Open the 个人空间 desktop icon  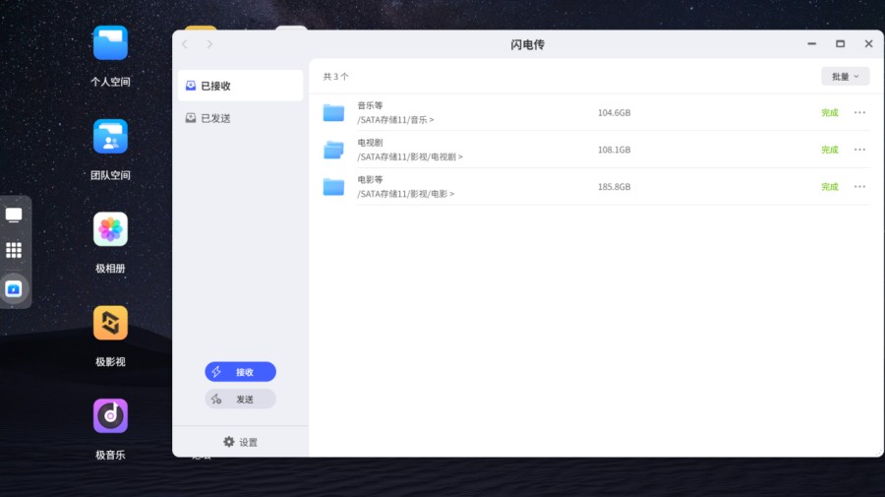pyautogui.click(x=110, y=43)
